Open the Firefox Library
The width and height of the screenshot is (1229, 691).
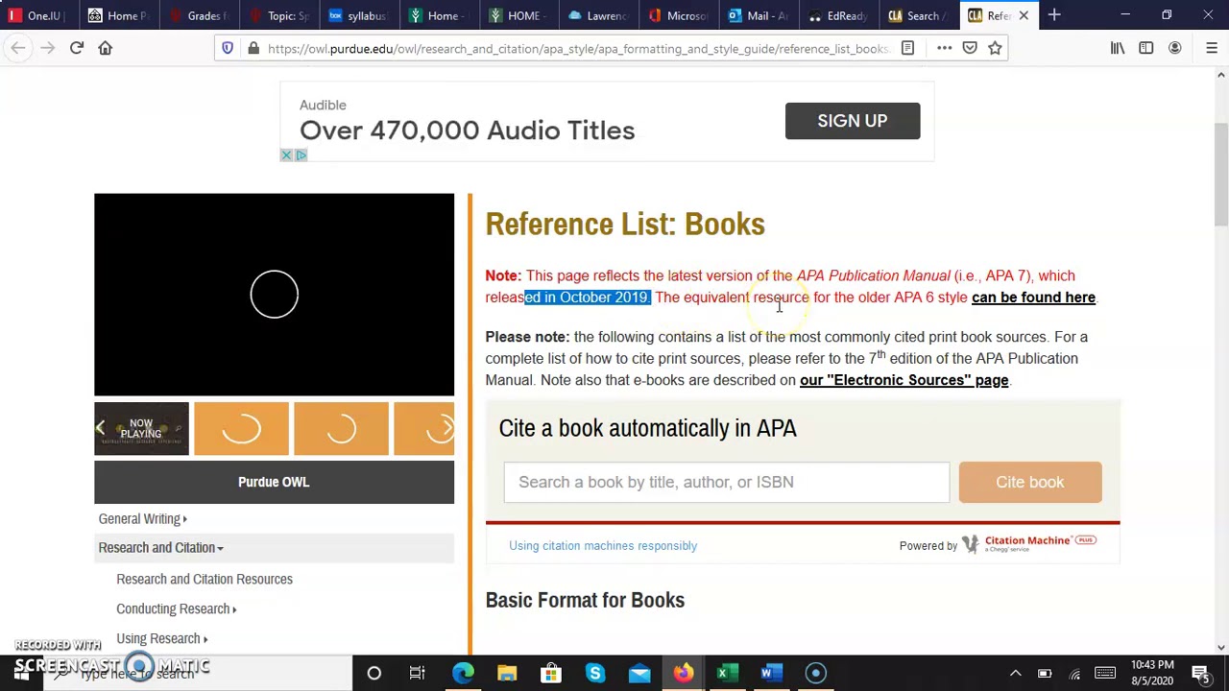(1118, 48)
